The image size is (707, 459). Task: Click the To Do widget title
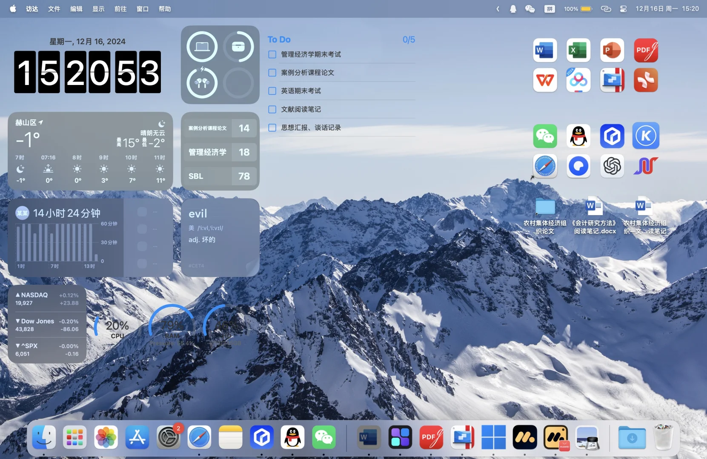tap(279, 40)
